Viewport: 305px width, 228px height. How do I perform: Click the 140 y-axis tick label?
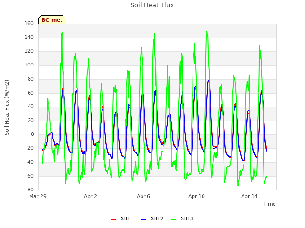(29, 37)
